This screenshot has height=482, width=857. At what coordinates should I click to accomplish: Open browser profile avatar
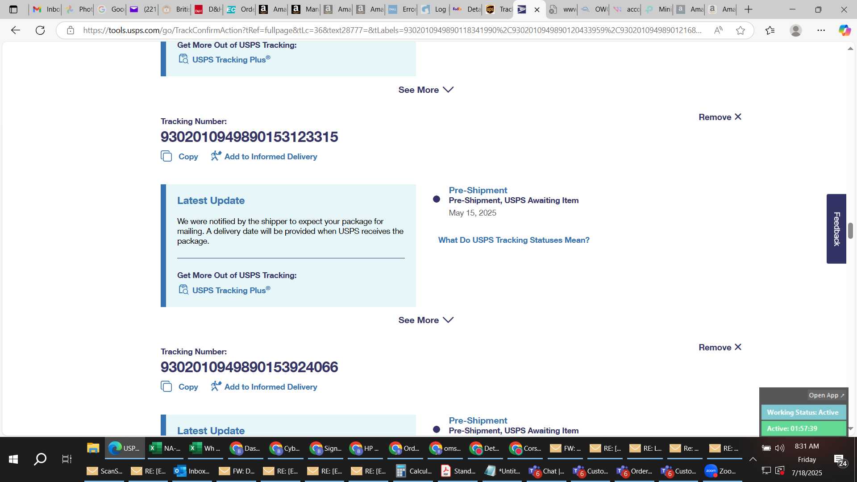click(x=795, y=30)
